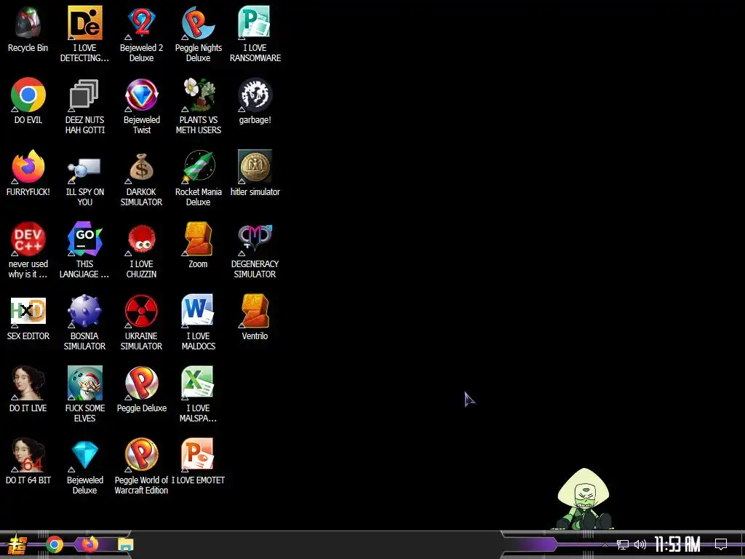Open the volume control in system tray
This screenshot has width=745, height=559.
pos(640,544)
